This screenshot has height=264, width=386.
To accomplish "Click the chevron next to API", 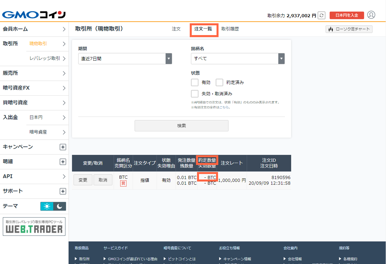I will 64,176.
